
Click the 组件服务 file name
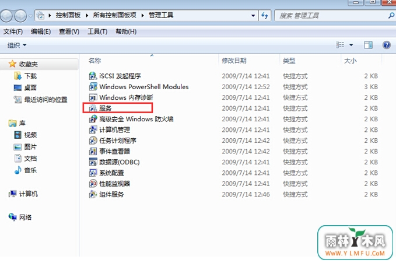coord(111,194)
